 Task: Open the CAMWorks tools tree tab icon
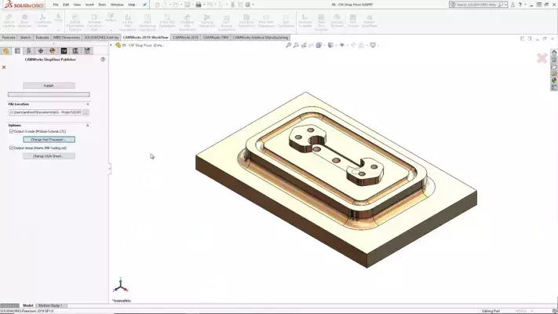coord(87,51)
